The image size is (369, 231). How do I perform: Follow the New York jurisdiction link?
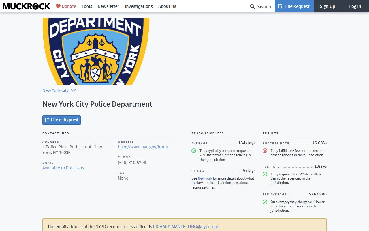205,178
